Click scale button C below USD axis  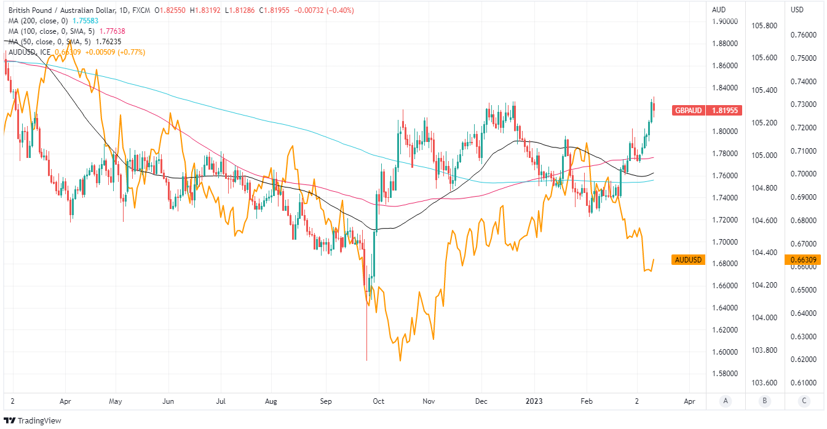point(805,401)
